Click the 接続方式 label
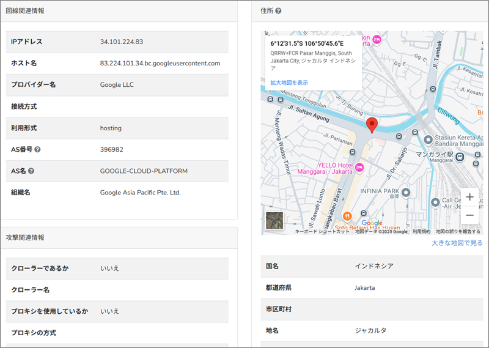489x348 pixels. [24, 106]
